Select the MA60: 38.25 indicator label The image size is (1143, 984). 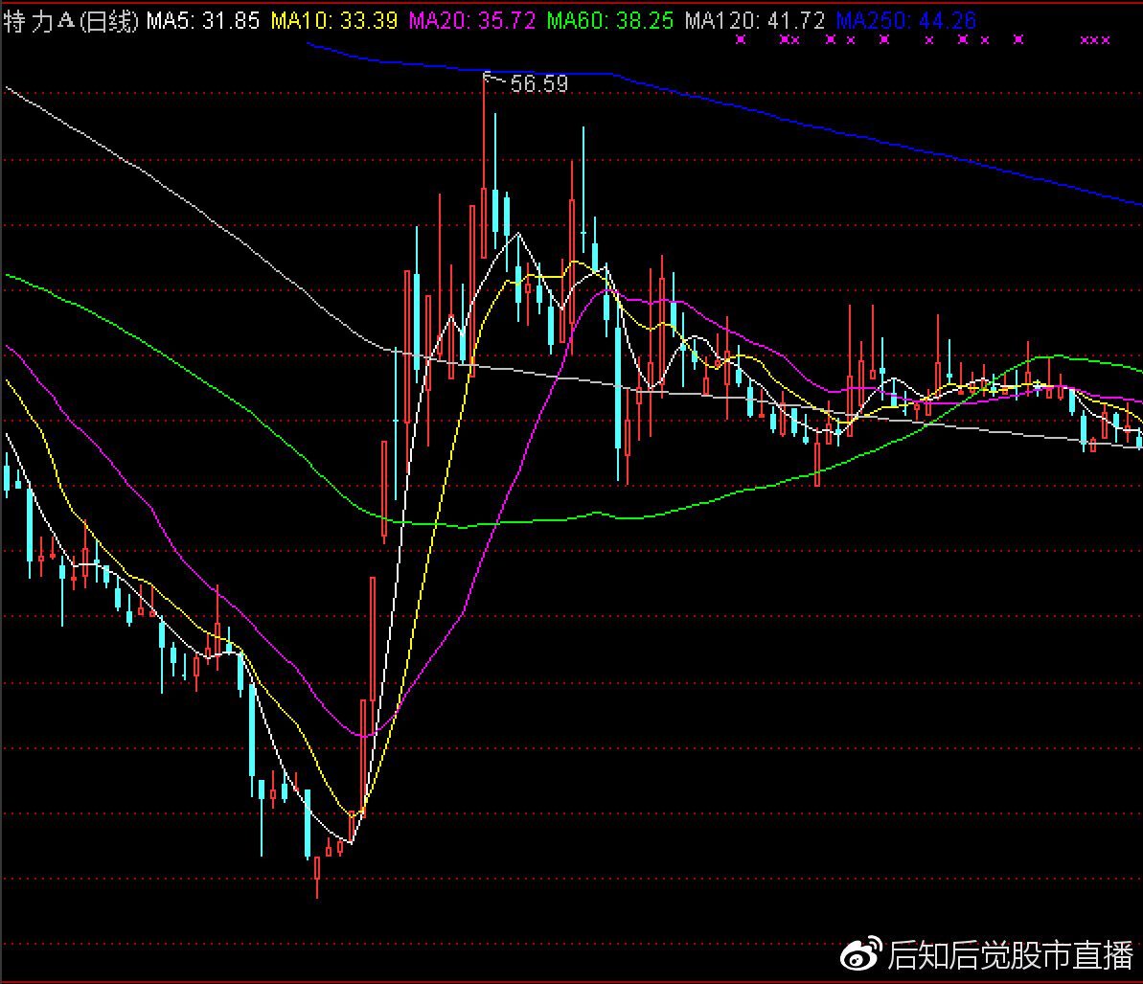pyautogui.click(x=611, y=20)
